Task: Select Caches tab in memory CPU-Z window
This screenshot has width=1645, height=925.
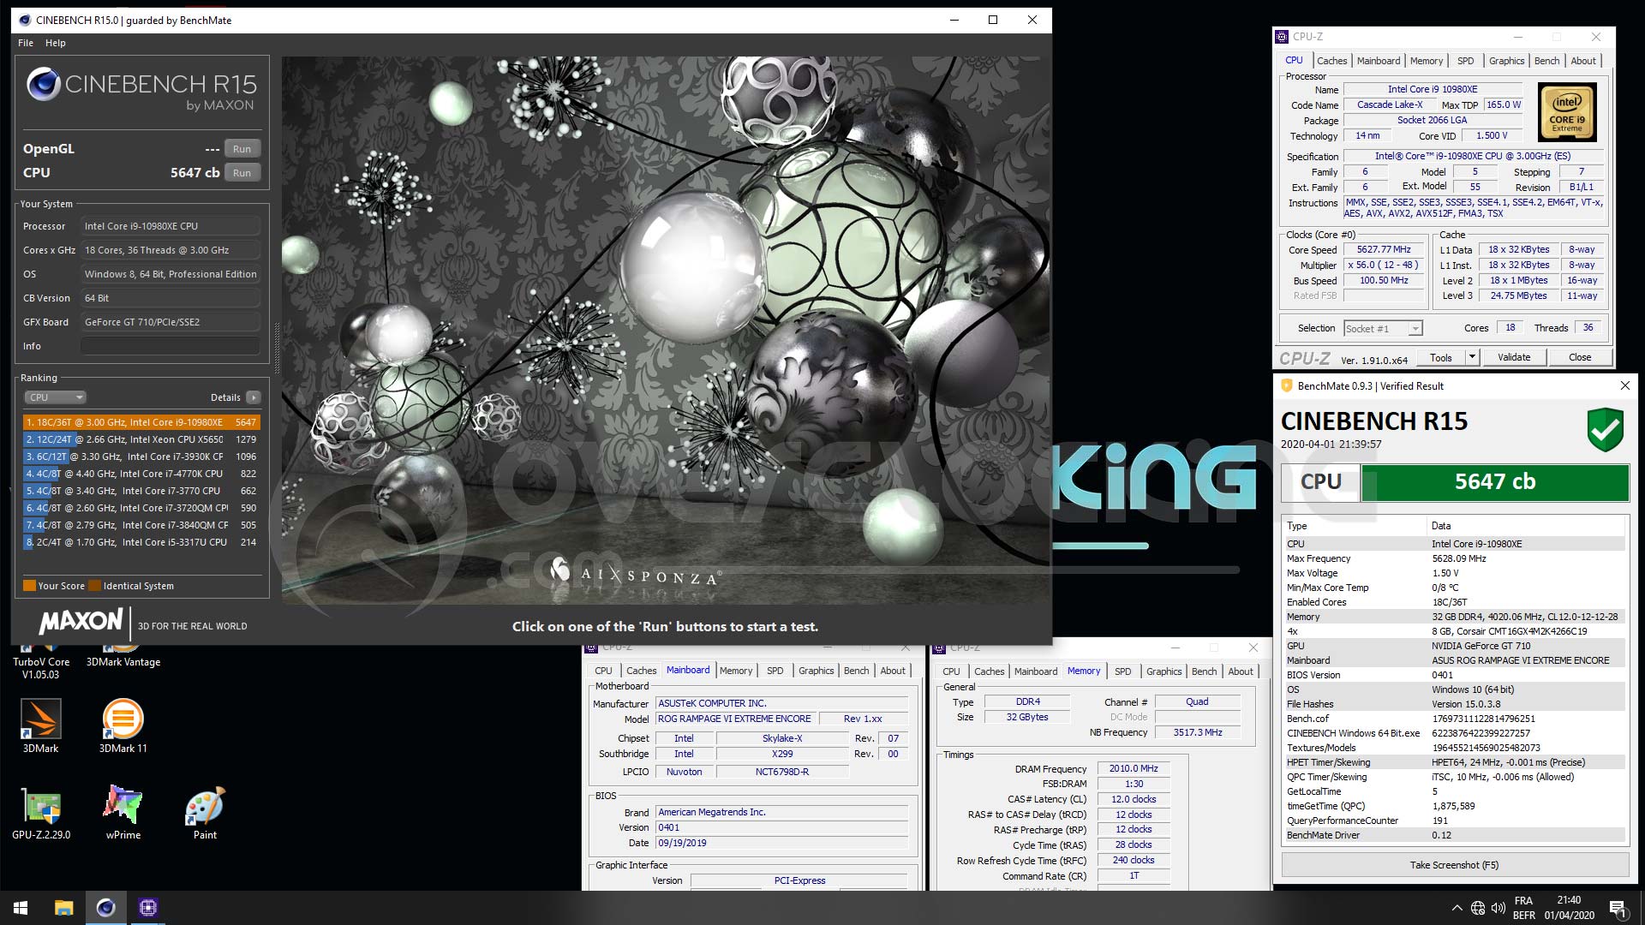Action: click(x=989, y=671)
